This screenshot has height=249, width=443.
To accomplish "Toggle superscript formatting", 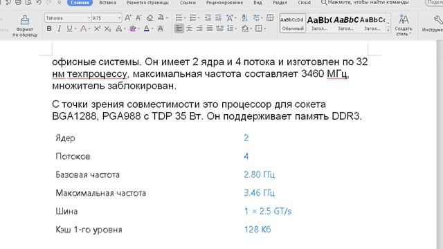I will click(97, 28).
